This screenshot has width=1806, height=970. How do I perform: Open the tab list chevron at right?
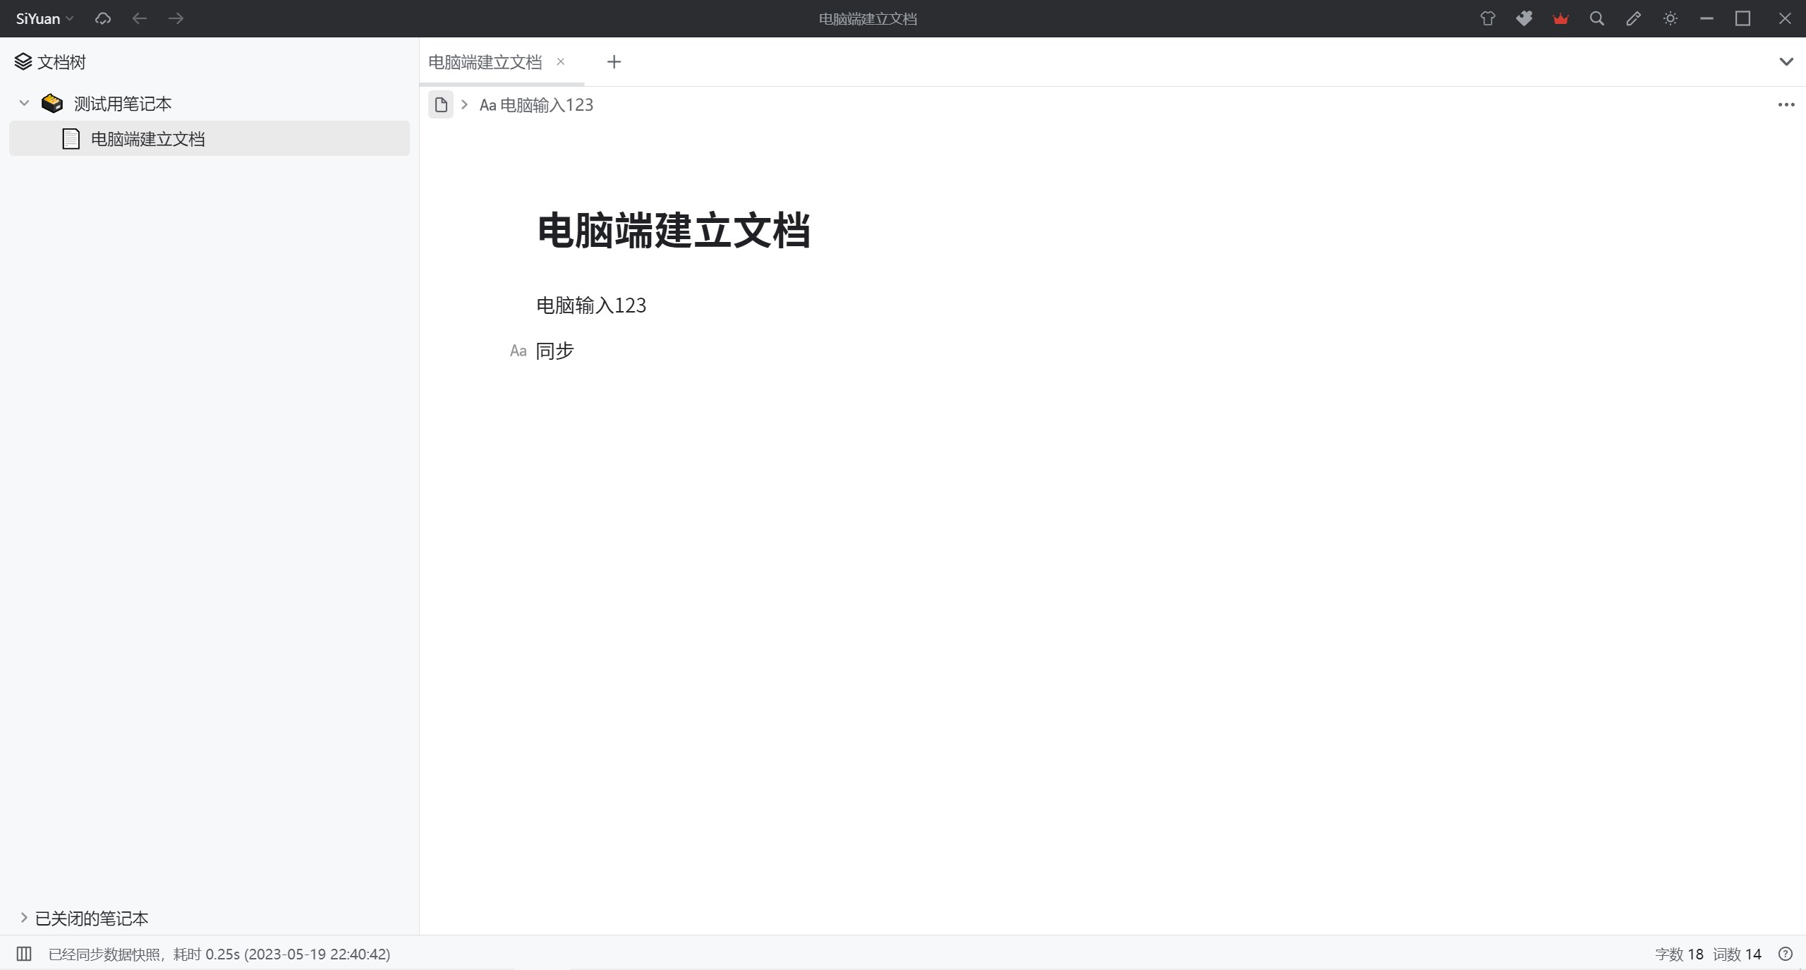click(1786, 62)
